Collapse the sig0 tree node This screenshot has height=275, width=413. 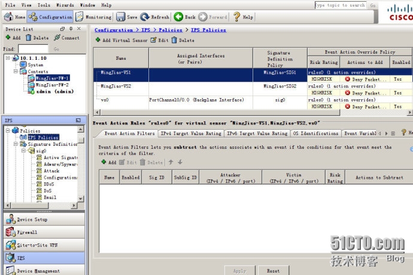coord(23,151)
